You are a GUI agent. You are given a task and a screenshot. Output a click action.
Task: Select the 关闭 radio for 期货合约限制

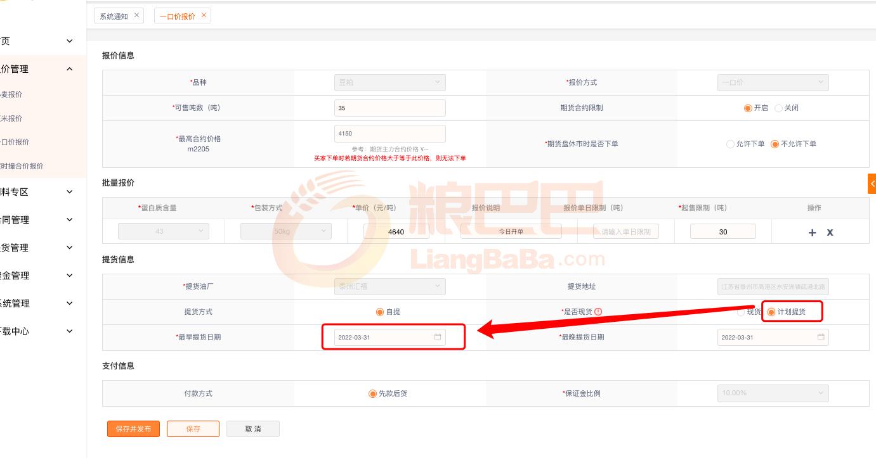(x=779, y=108)
